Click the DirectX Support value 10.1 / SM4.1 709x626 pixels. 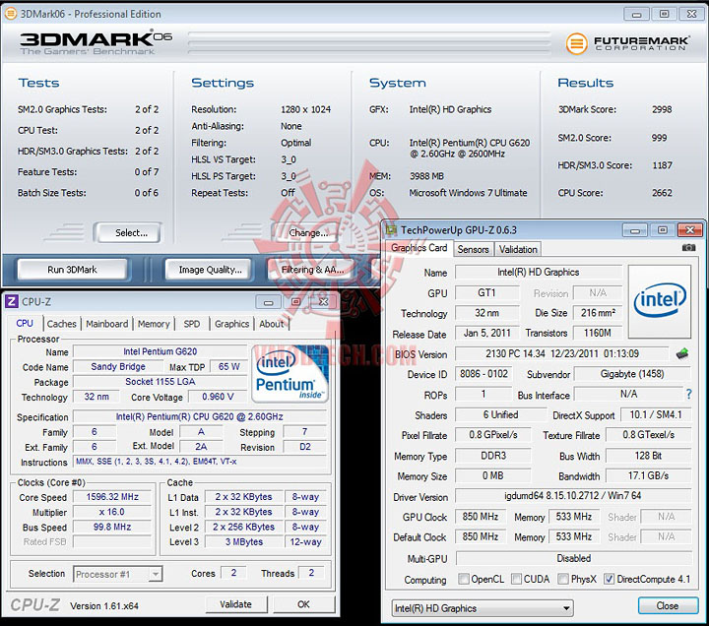[x=655, y=415]
